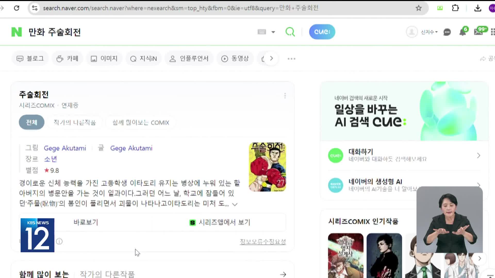Image resolution: width=495 pixels, height=278 pixels.
Task: Click the green cue: circle icon
Action: 335,155
